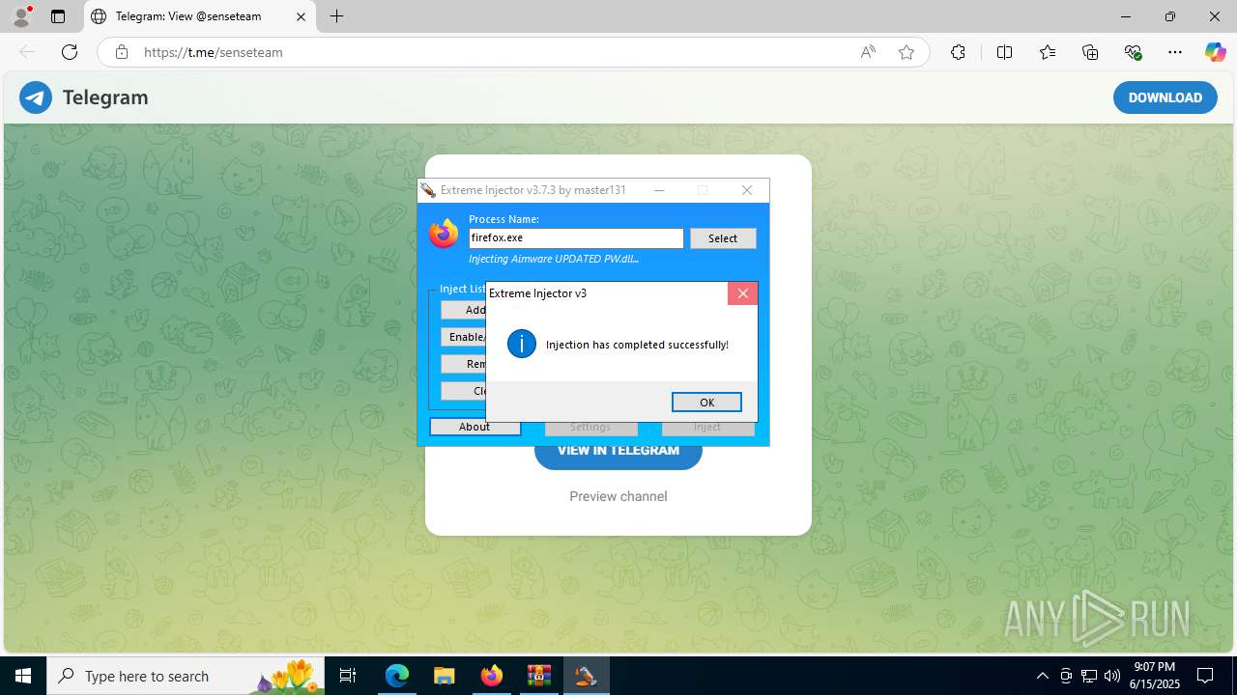Close the Extreme Injector main window
The width and height of the screenshot is (1237, 695).
pos(746,190)
